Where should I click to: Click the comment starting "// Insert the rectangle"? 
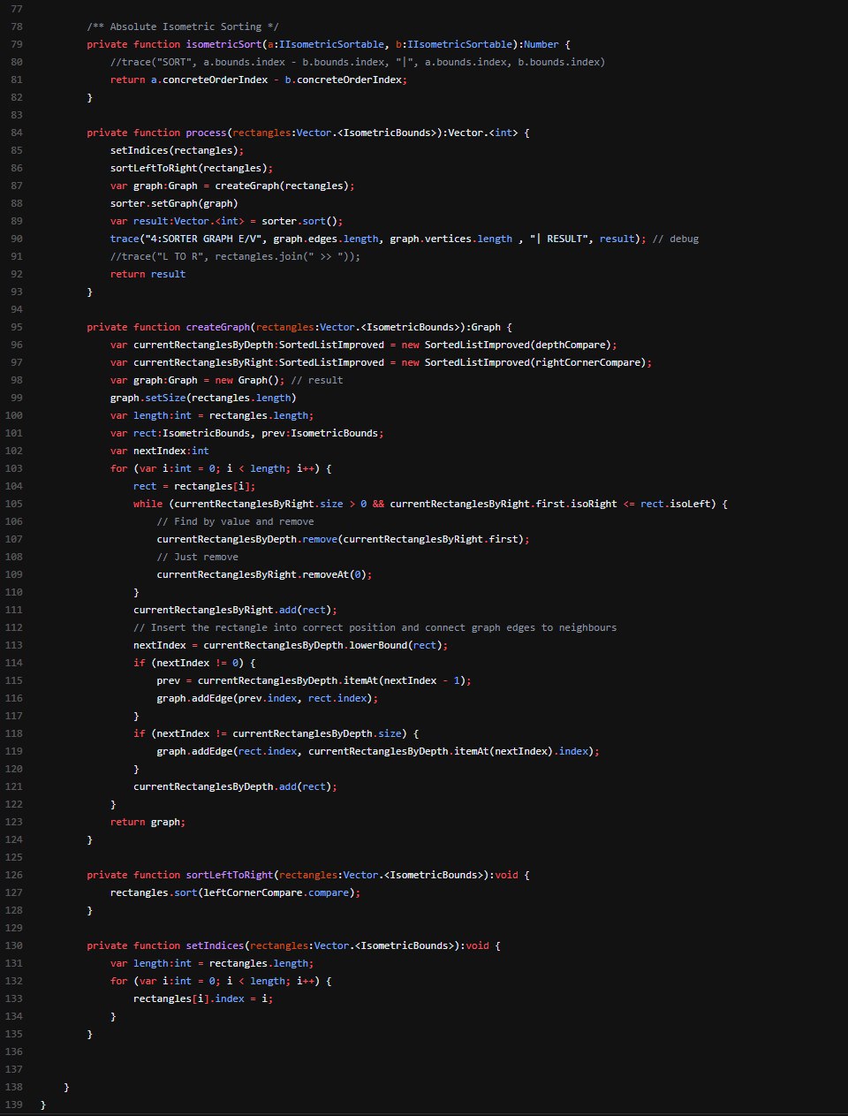pyautogui.click(x=375, y=627)
